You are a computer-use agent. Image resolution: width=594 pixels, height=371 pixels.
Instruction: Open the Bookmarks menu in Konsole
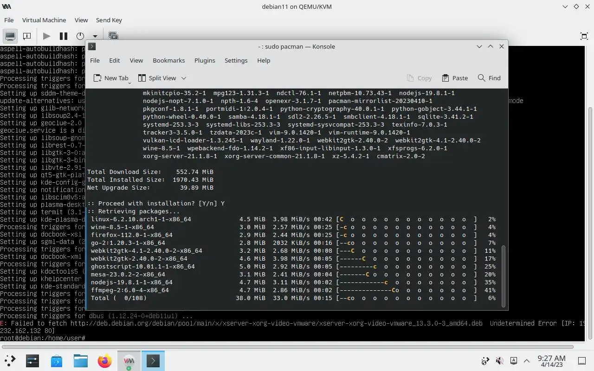[169, 60]
